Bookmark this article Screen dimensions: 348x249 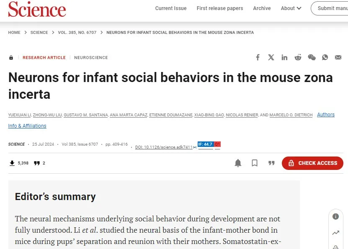click(255, 163)
